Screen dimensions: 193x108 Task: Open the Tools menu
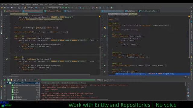coord(50,4)
